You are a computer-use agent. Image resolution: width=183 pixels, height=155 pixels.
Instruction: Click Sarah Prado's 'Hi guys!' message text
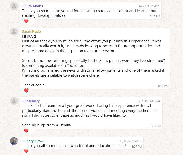coord(29,37)
